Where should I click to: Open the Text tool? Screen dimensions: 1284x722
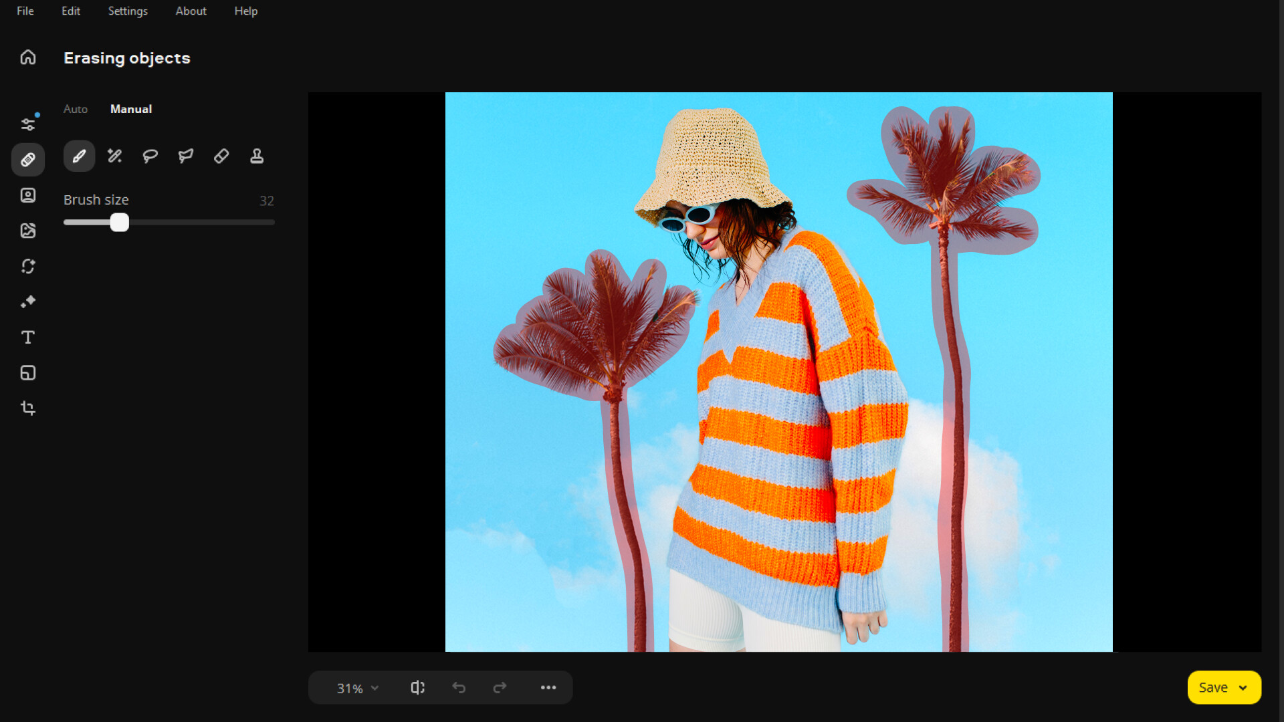tap(27, 338)
